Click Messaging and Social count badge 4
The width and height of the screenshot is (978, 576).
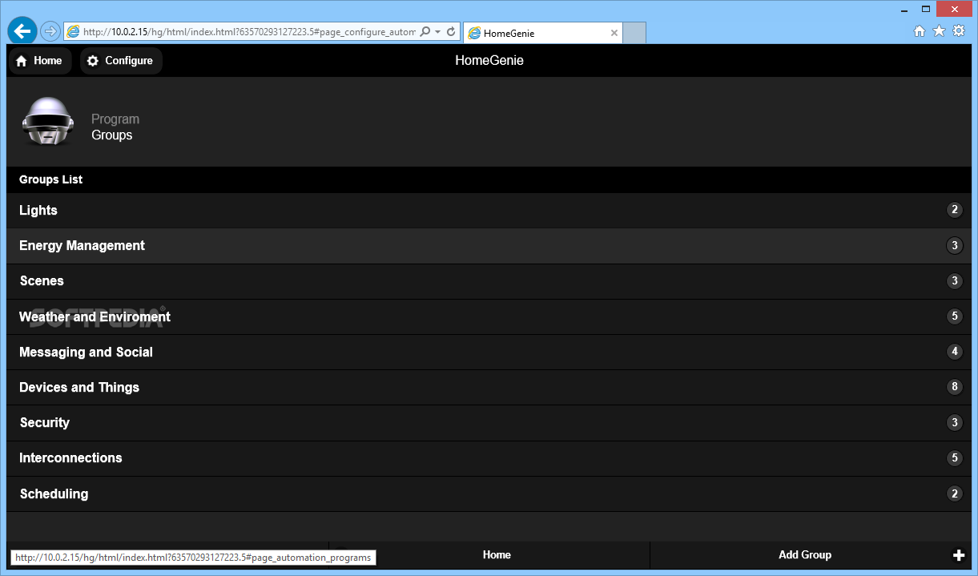click(x=954, y=352)
